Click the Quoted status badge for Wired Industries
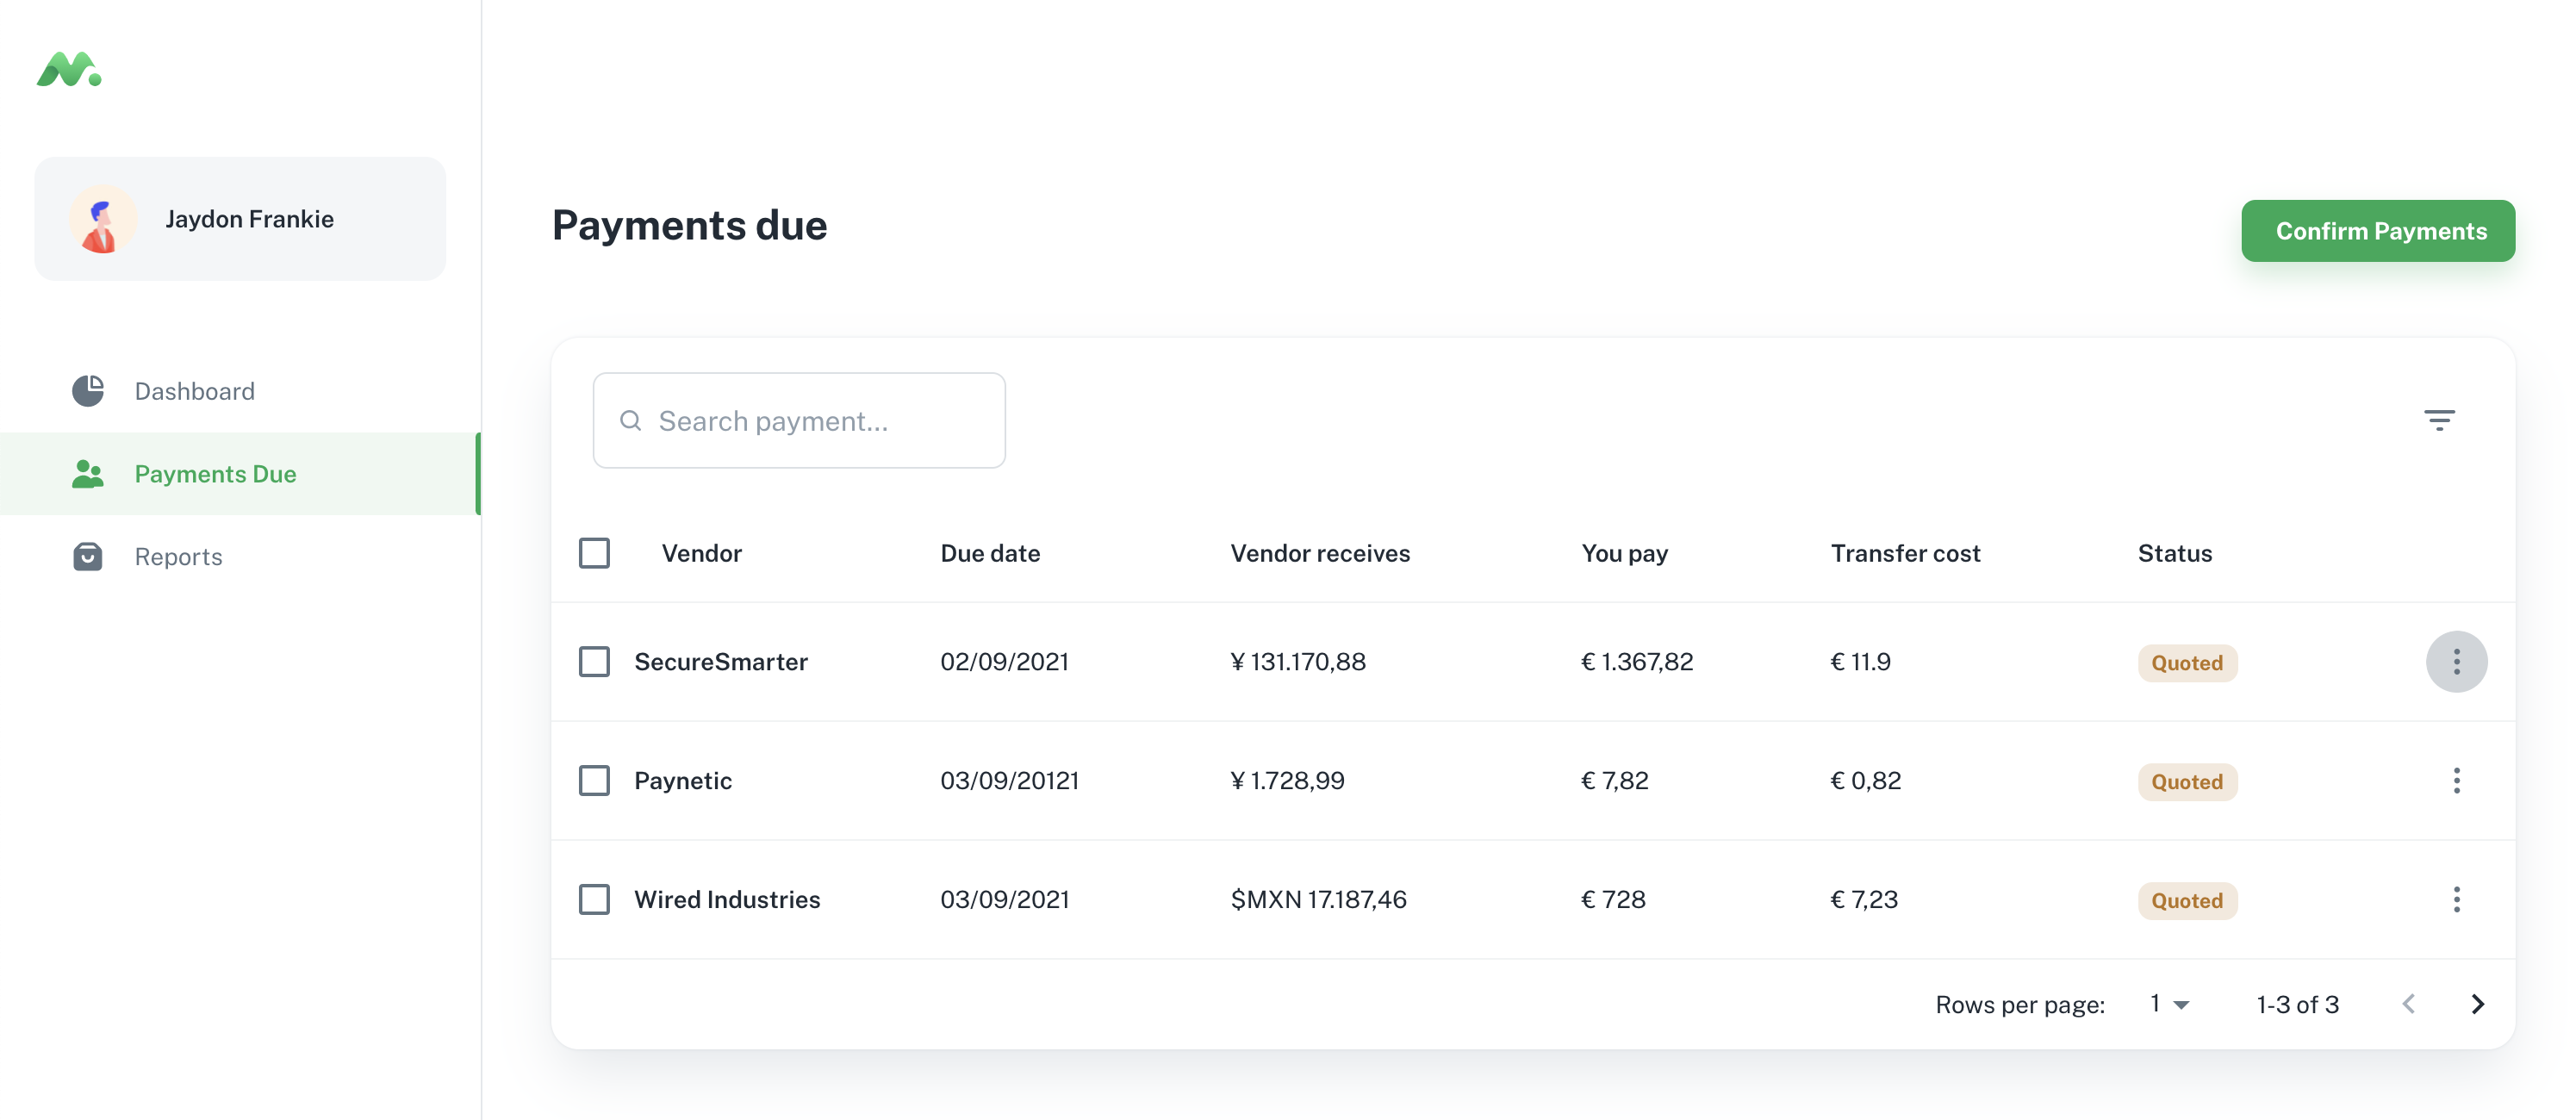This screenshot has height=1120, width=2576. tap(2187, 900)
